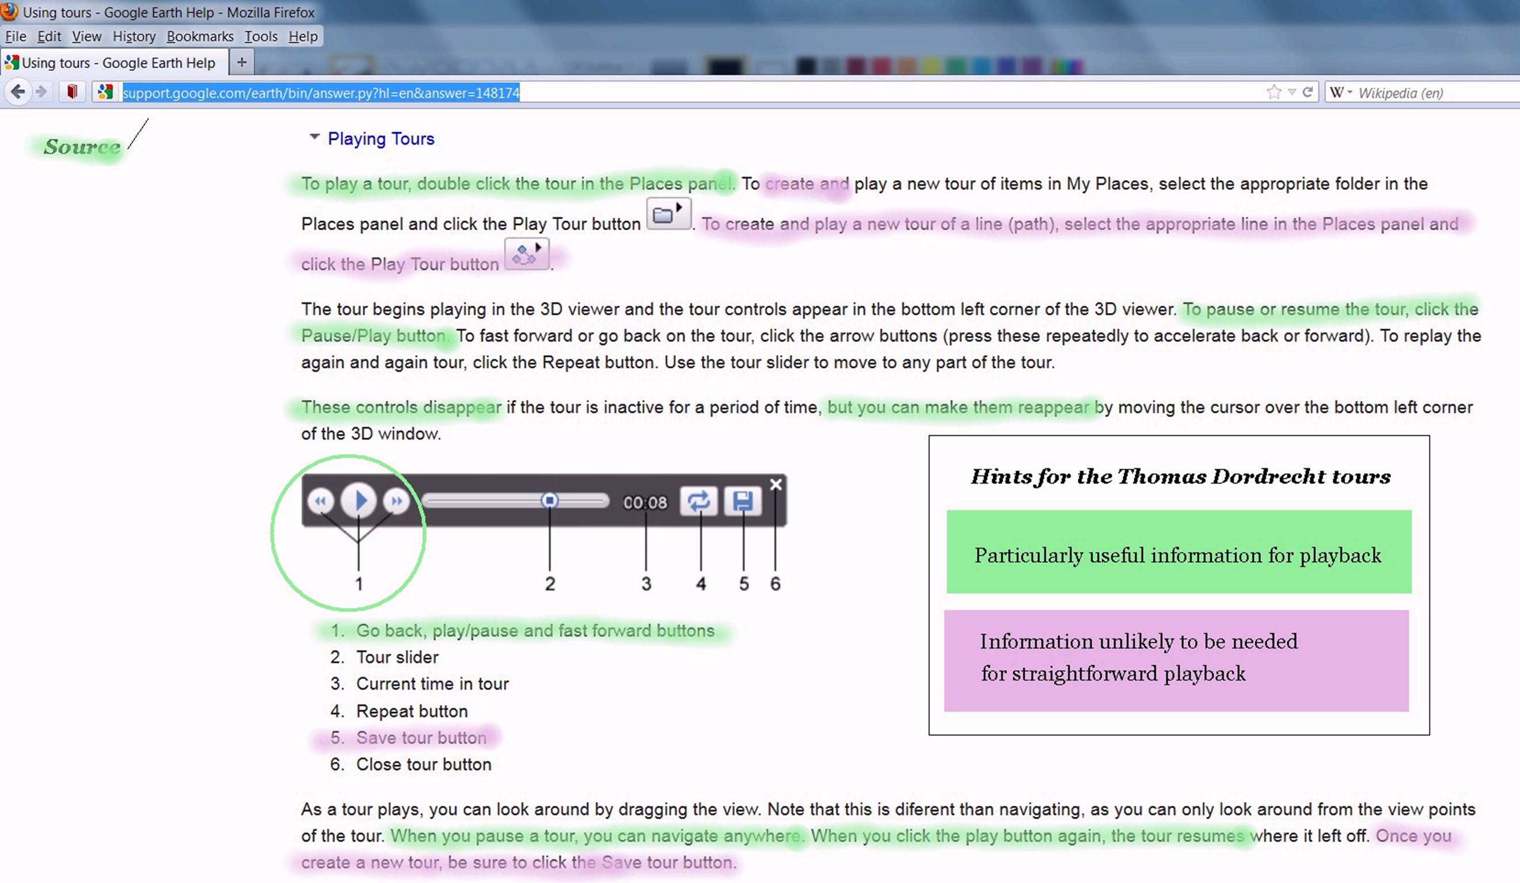Click the Save tour disk icon

point(743,501)
